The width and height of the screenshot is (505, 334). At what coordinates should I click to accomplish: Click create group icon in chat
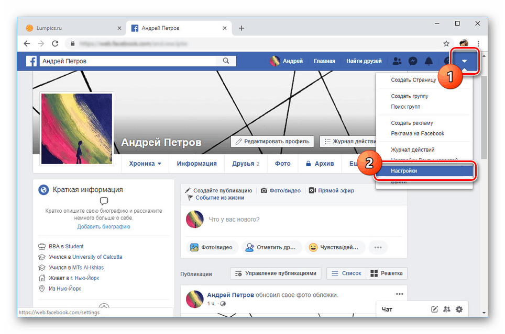click(446, 309)
